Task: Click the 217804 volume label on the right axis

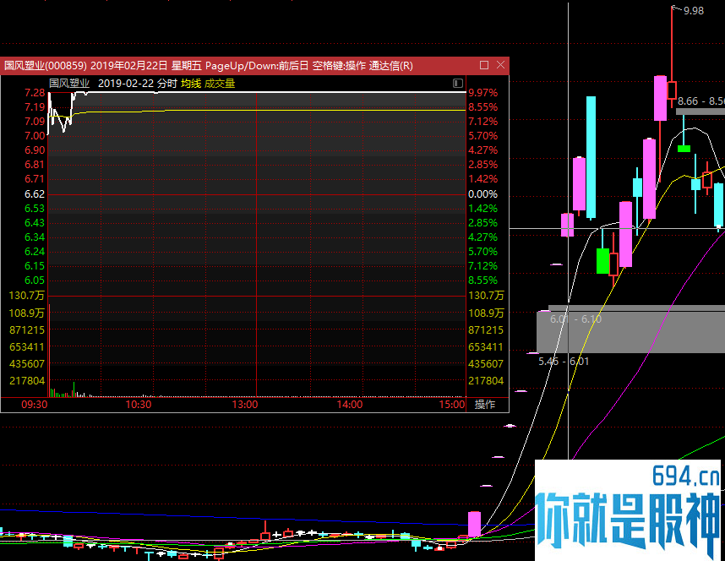Action: (x=486, y=381)
